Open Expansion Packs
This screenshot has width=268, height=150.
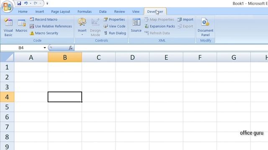point(160,26)
